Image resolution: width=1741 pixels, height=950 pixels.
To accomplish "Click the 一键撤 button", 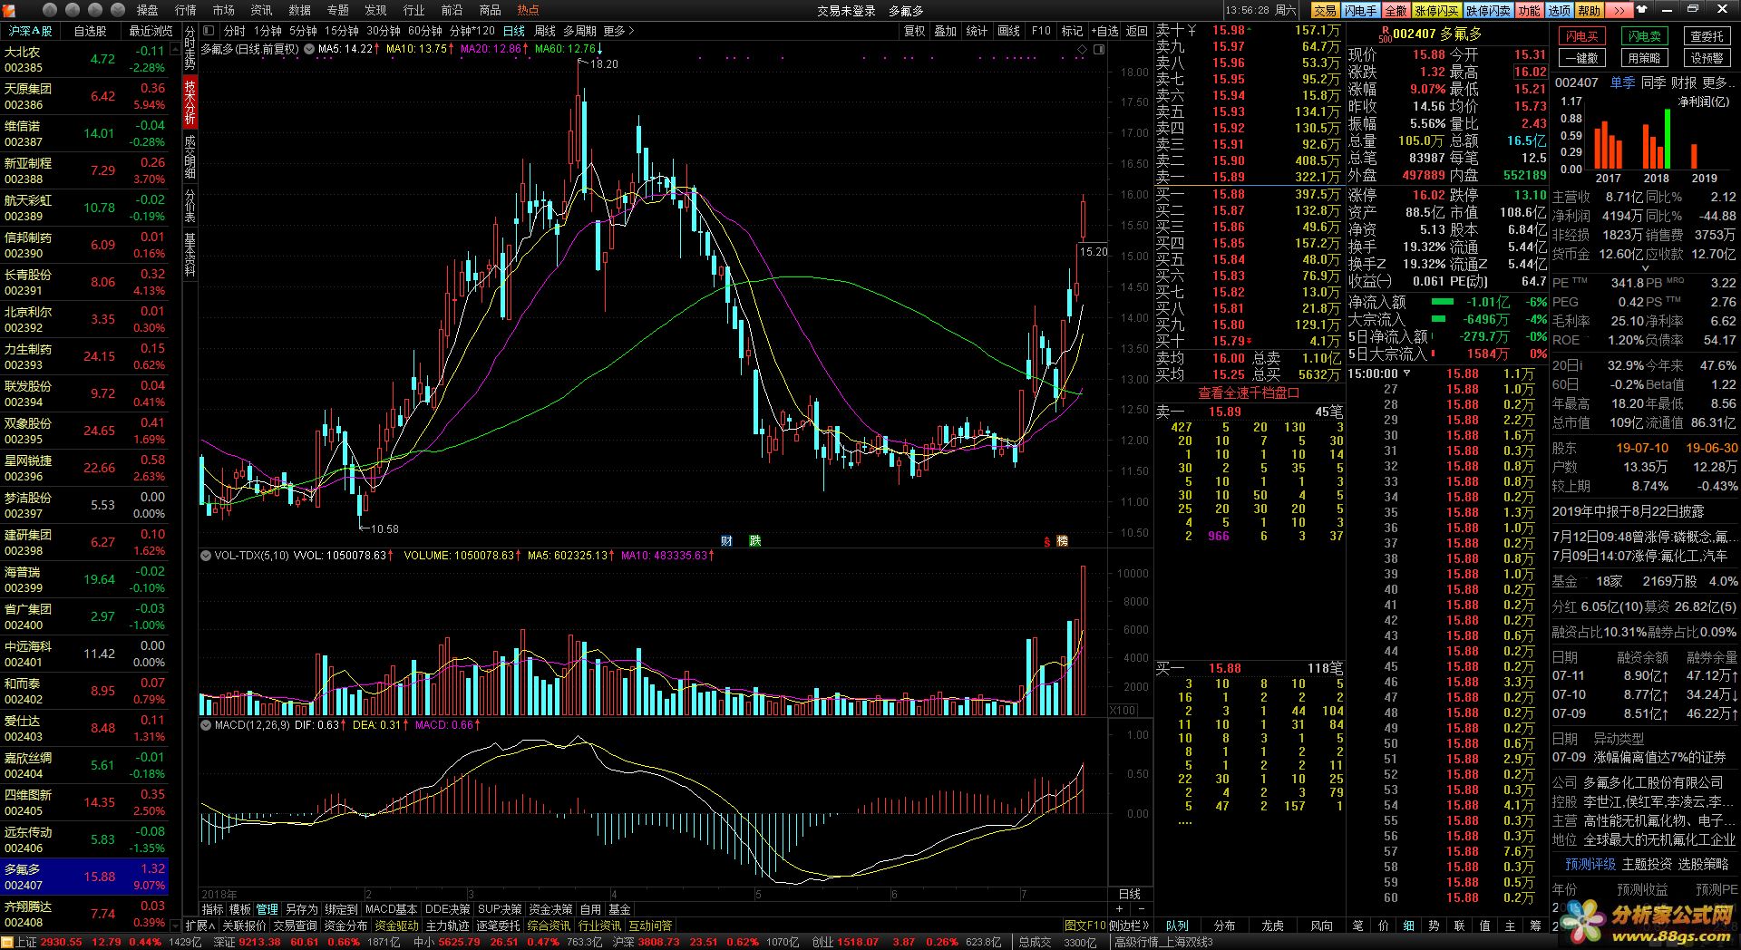I will click(1581, 58).
